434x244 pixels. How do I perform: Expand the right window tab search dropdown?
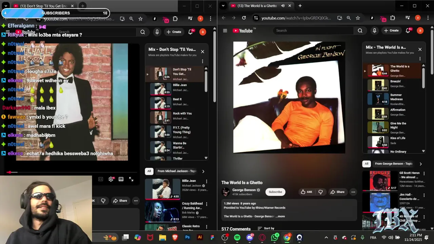tap(223, 6)
